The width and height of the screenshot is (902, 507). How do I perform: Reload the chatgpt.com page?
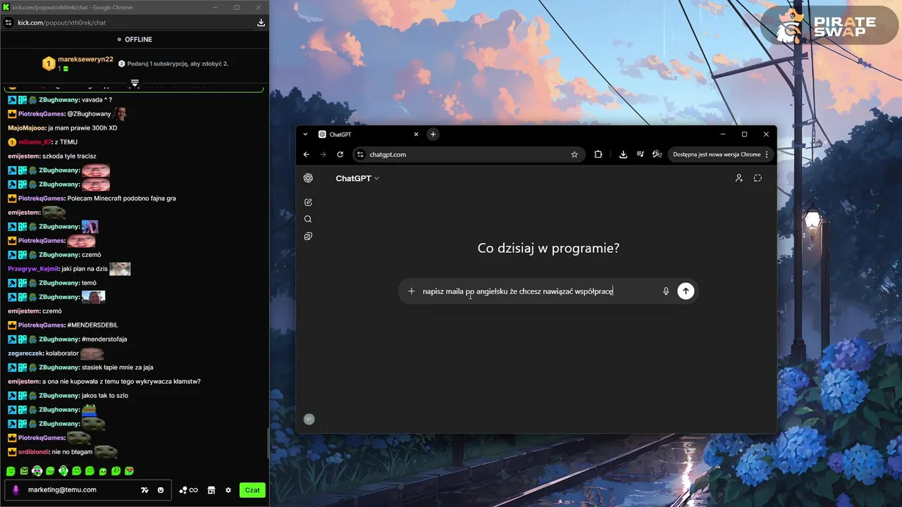[x=340, y=154]
